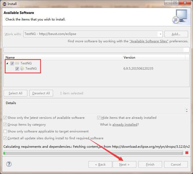
Task: Click the Eclipse icon in Install title bar
Action: pos(4,4)
